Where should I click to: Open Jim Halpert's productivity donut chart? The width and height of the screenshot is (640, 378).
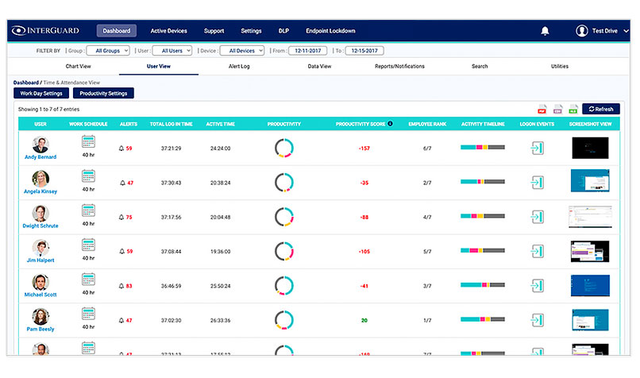284,251
